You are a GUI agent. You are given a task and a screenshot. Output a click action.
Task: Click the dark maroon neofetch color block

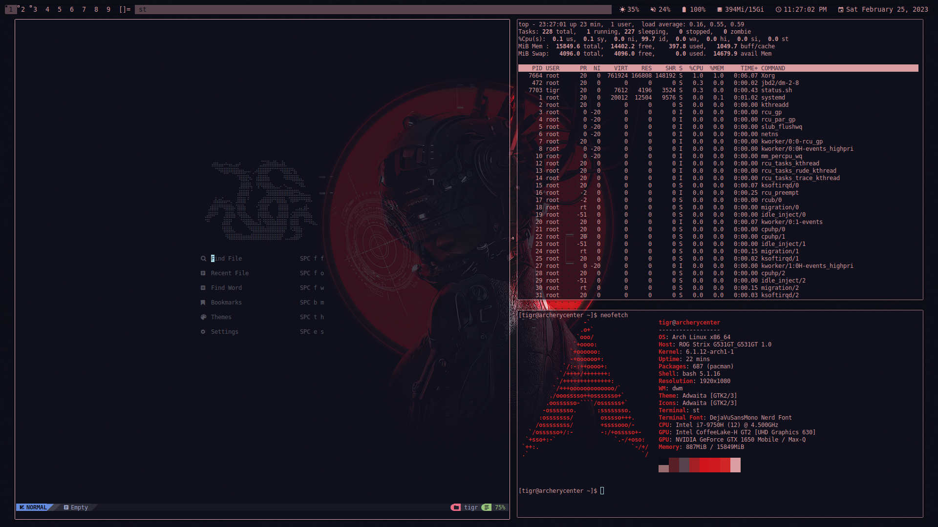(674, 465)
